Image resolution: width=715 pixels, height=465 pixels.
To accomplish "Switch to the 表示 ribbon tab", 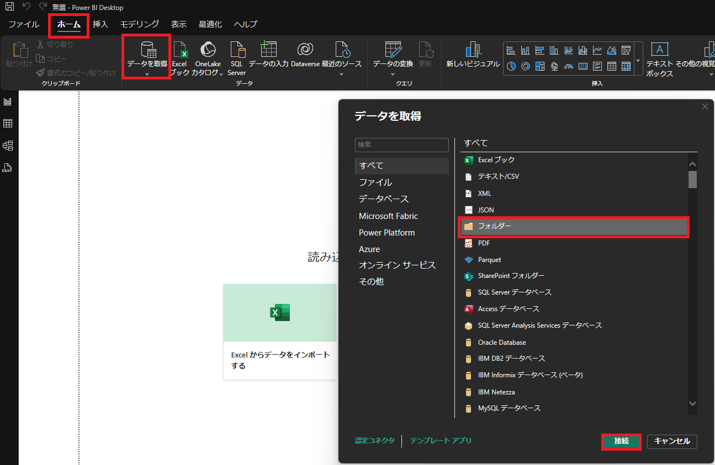I will click(x=179, y=24).
